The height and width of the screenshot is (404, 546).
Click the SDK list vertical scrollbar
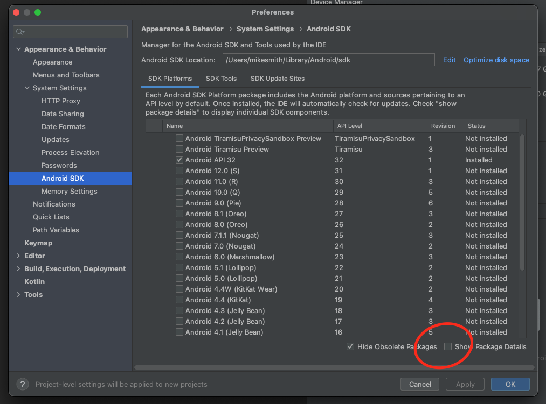click(522, 202)
